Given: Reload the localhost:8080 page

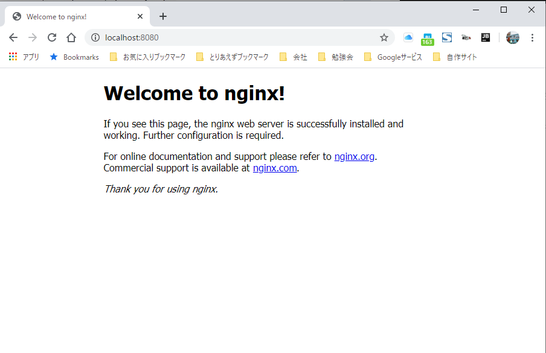Looking at the screenshot, I should [52, 37].
